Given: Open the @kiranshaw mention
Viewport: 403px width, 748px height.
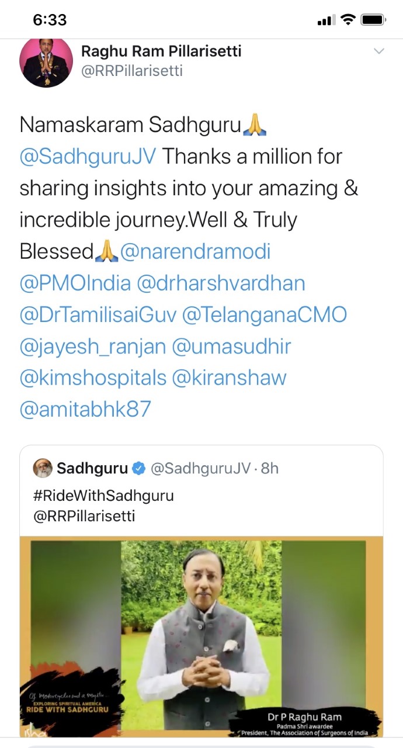Looking at the screenshot, I should click(229, 378).
